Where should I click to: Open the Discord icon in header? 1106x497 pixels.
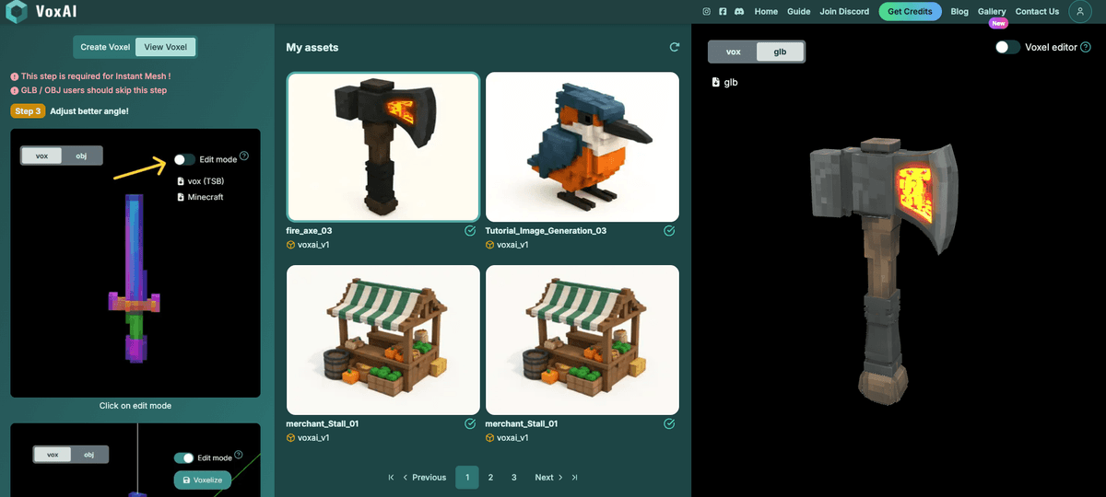pos(739,12)
